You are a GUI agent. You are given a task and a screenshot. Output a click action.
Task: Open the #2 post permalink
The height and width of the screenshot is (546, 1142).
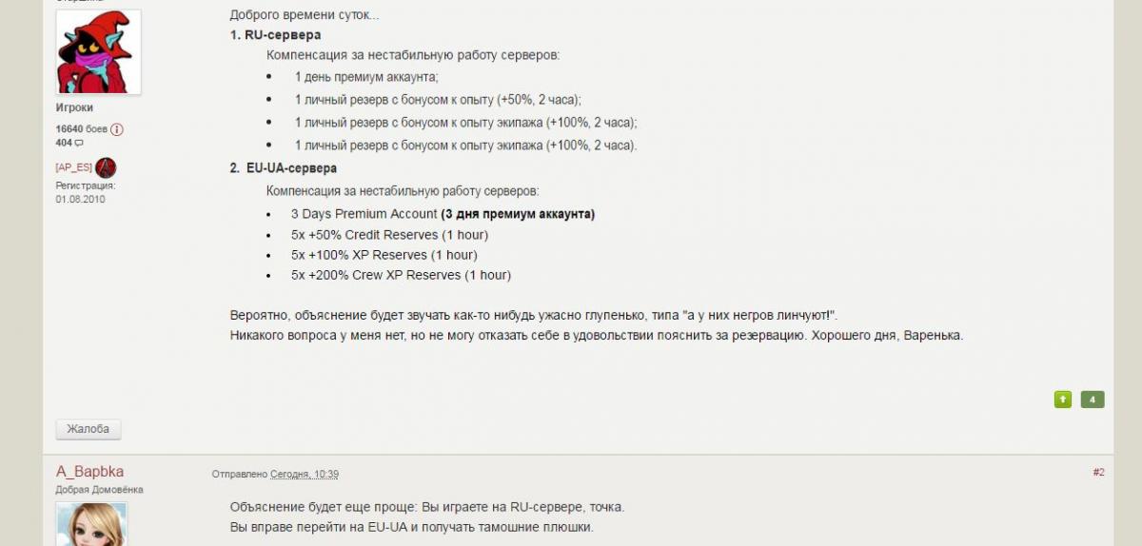pos(1098,472)
